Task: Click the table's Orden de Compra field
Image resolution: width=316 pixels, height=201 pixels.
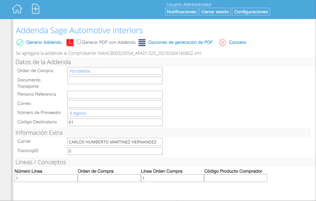Action: 109,178
